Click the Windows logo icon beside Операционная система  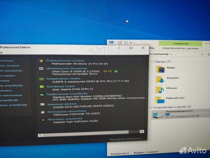click(x=41, y=61)
